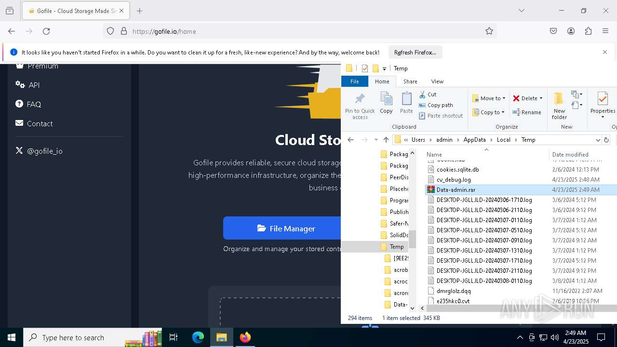The width and height of the screenshot is (617, 347).
Task: Open address bar history dropdown
Action: point(598,140)
